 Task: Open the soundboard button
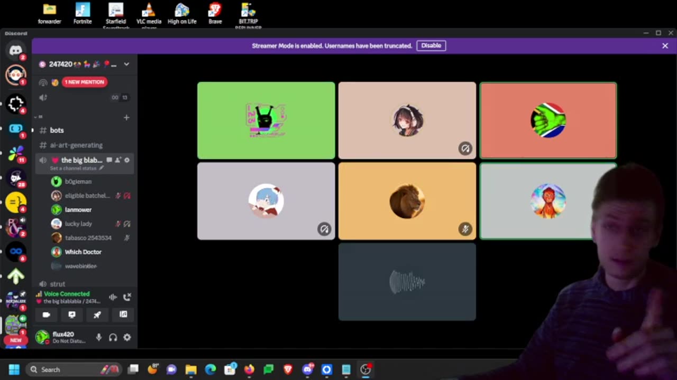pyautogui.click(x=123, y=315)
